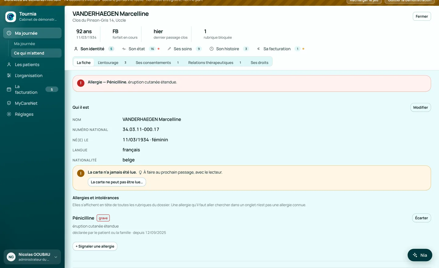Close the patient file with Fermer
Screen dimensions: 439x268
[422, 16]
